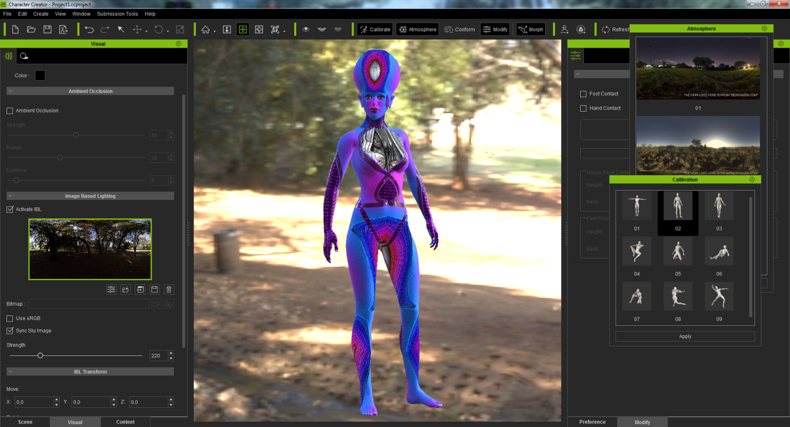The height and width of the screenshot is (427, 790).
Task: Click the Scale tool icon
Action: tap(180, 30)
